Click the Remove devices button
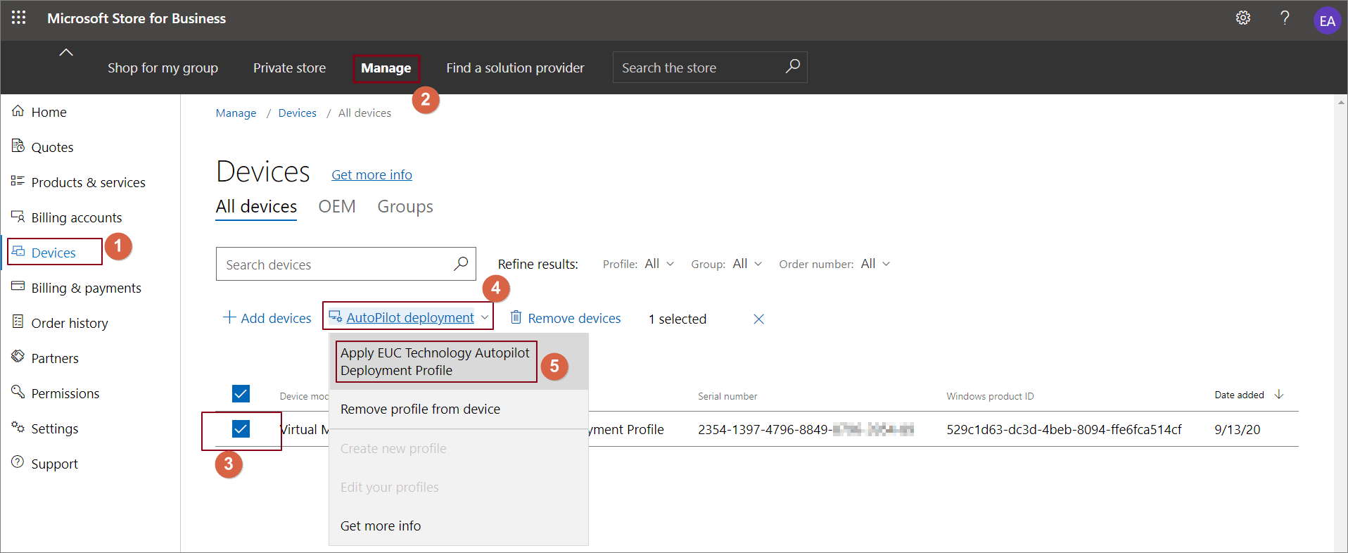1348x553 pixels. point(566,318)
